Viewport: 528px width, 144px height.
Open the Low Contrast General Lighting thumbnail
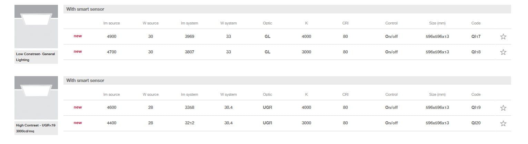pos(36,27)
